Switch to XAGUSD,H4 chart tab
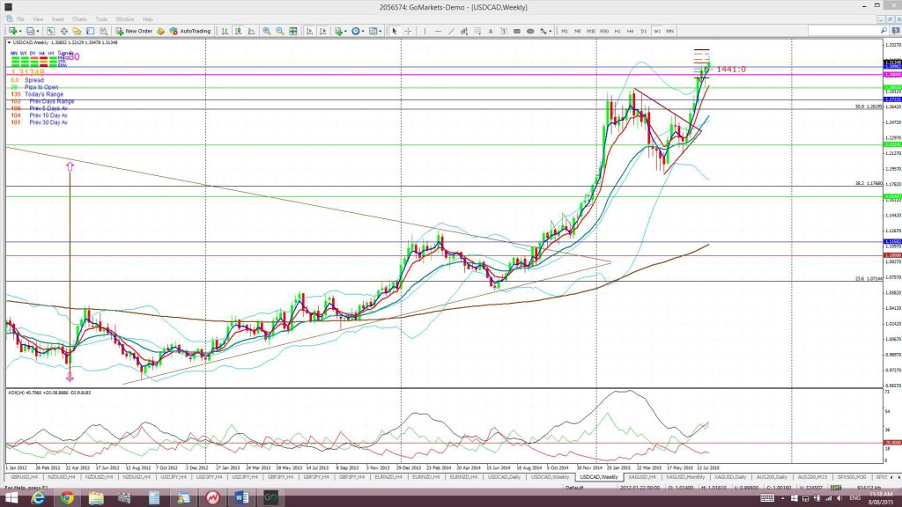Screen dimensions: 902x507 pyautogui.click(x=642, y=477)
